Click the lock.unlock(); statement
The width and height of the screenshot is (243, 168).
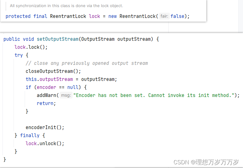pyautogui.click(x=45, y=143)
